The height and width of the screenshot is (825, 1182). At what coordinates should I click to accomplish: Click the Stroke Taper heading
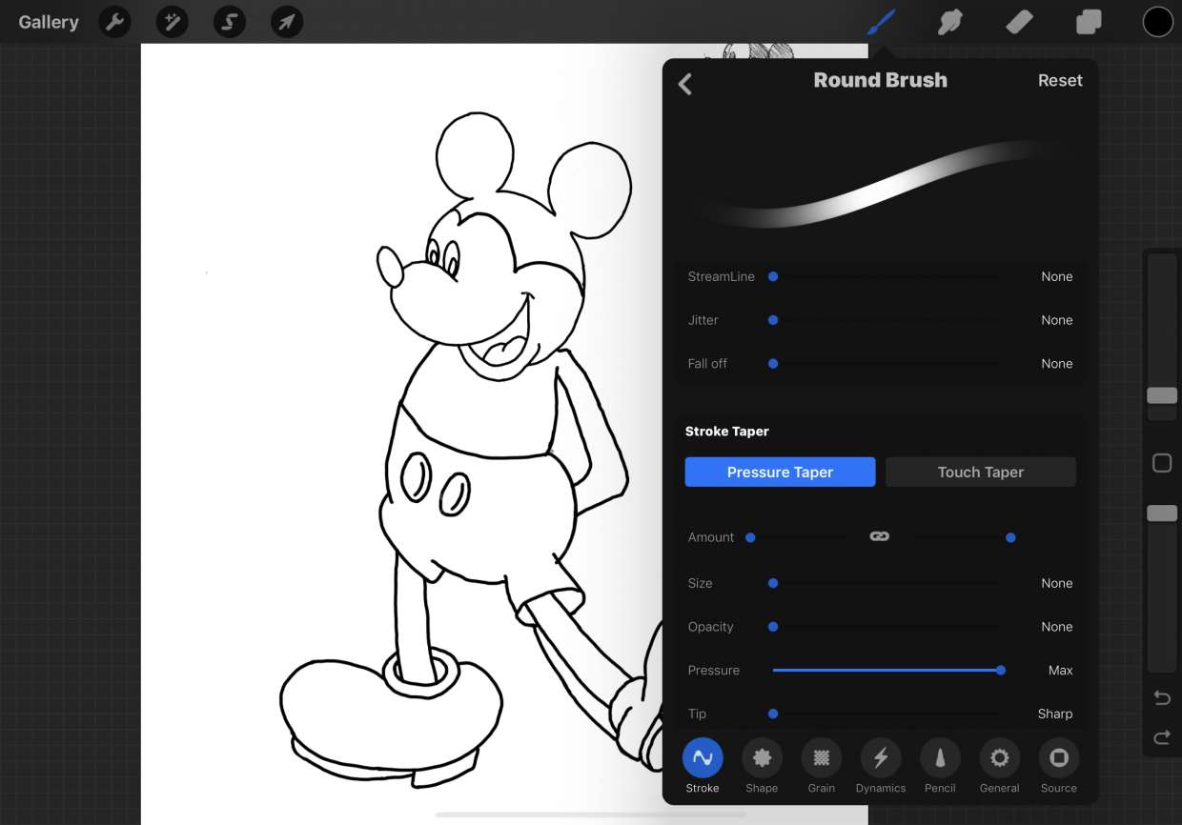point(726,432)
